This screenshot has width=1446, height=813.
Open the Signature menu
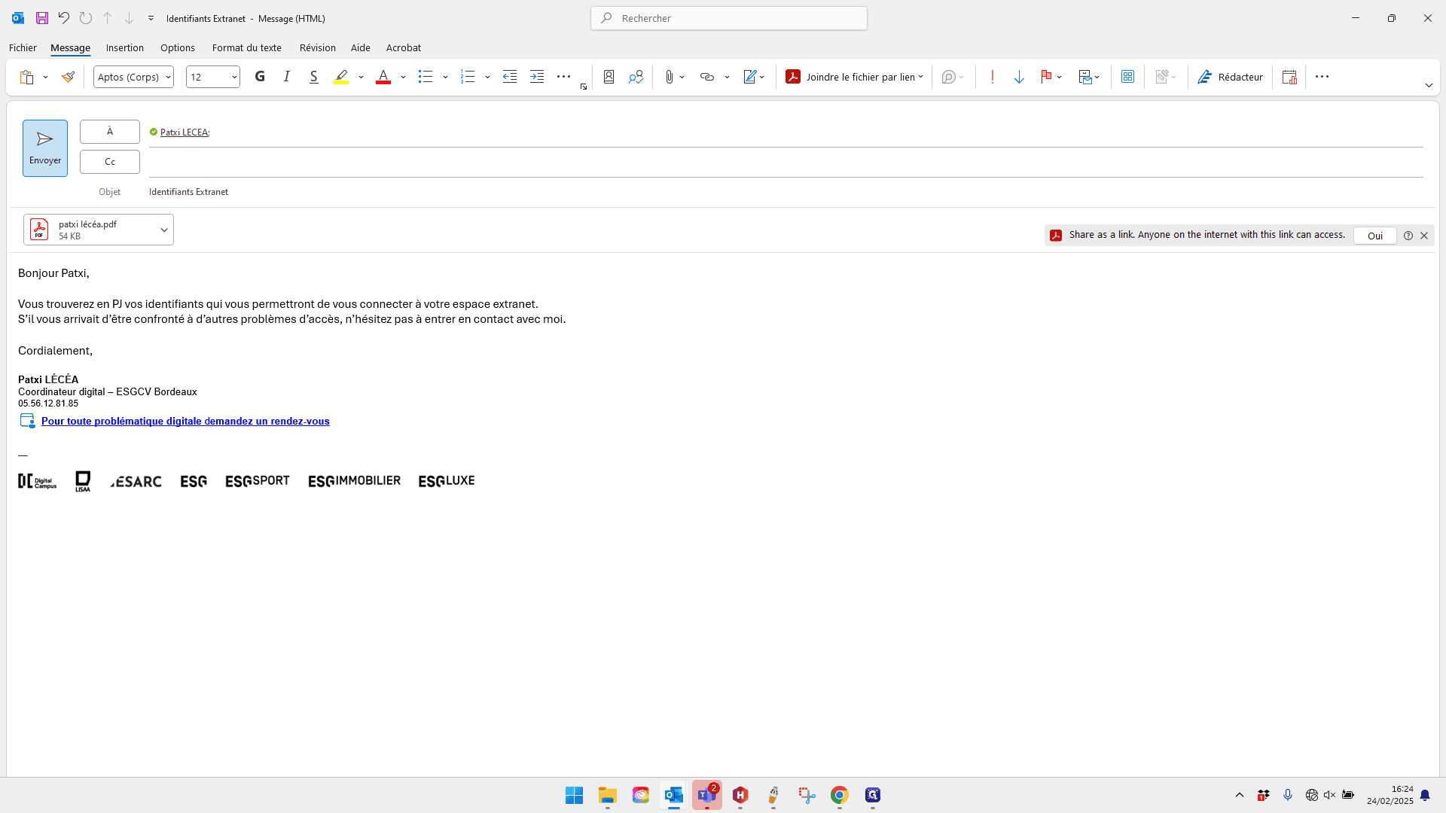pos(754,77)
